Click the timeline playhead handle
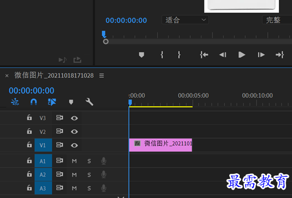This screenshot has height=198, width=292. [130, 102]
